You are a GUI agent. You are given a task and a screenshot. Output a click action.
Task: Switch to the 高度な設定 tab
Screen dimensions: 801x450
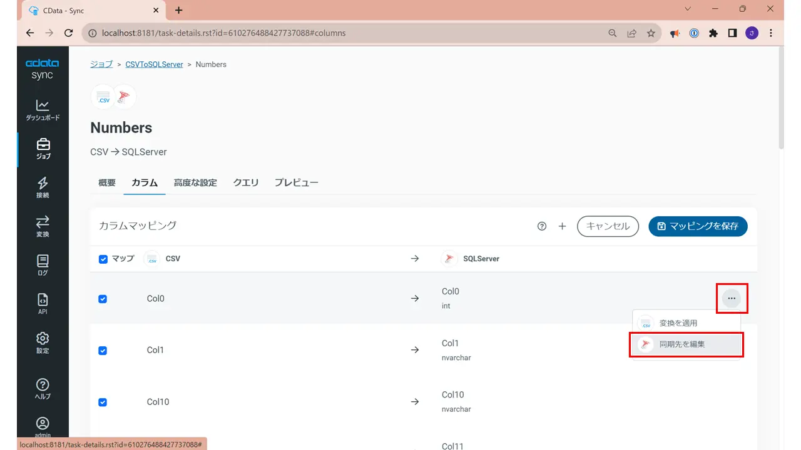point(195,182)
